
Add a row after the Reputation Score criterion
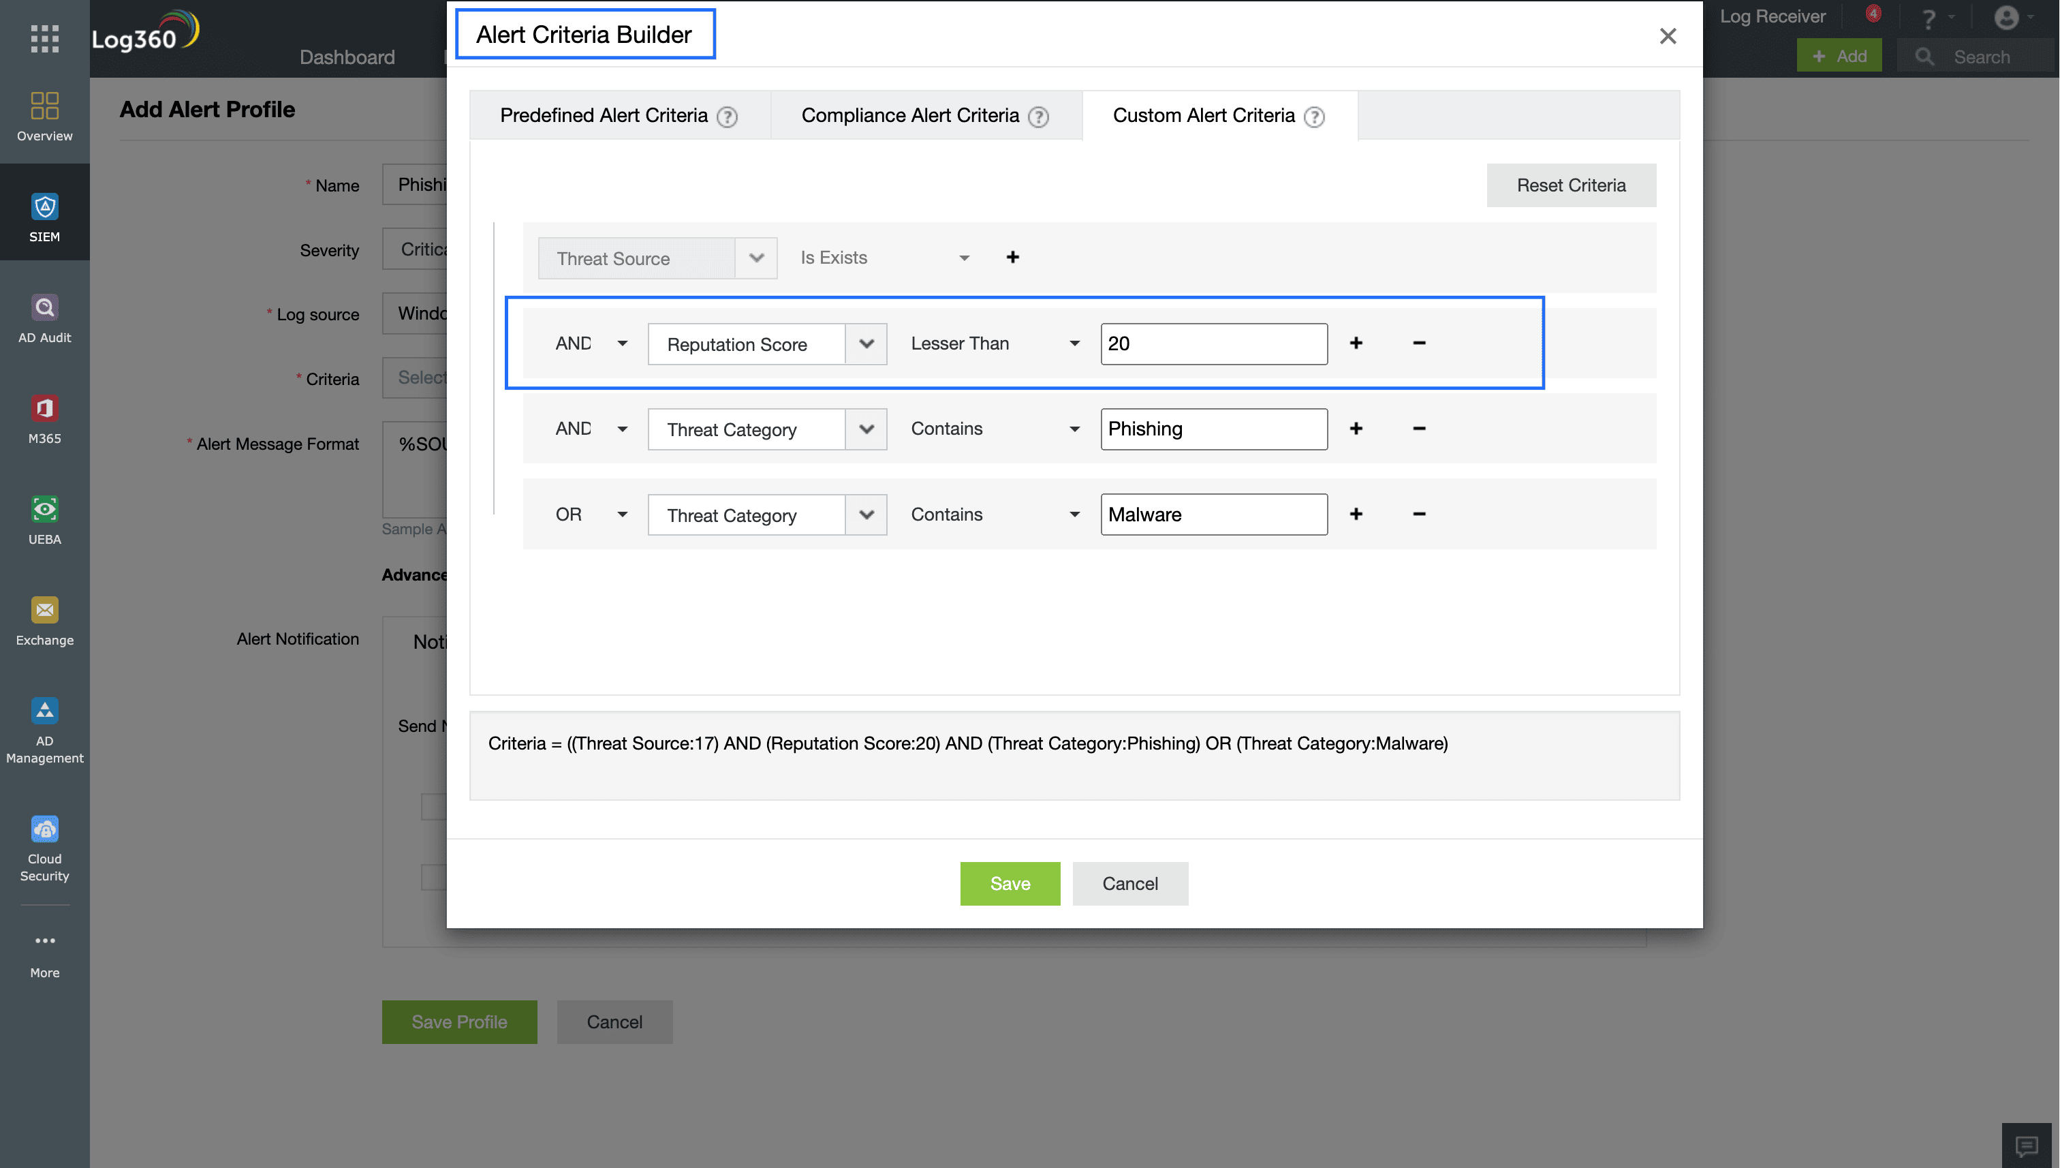(1355, 343)
